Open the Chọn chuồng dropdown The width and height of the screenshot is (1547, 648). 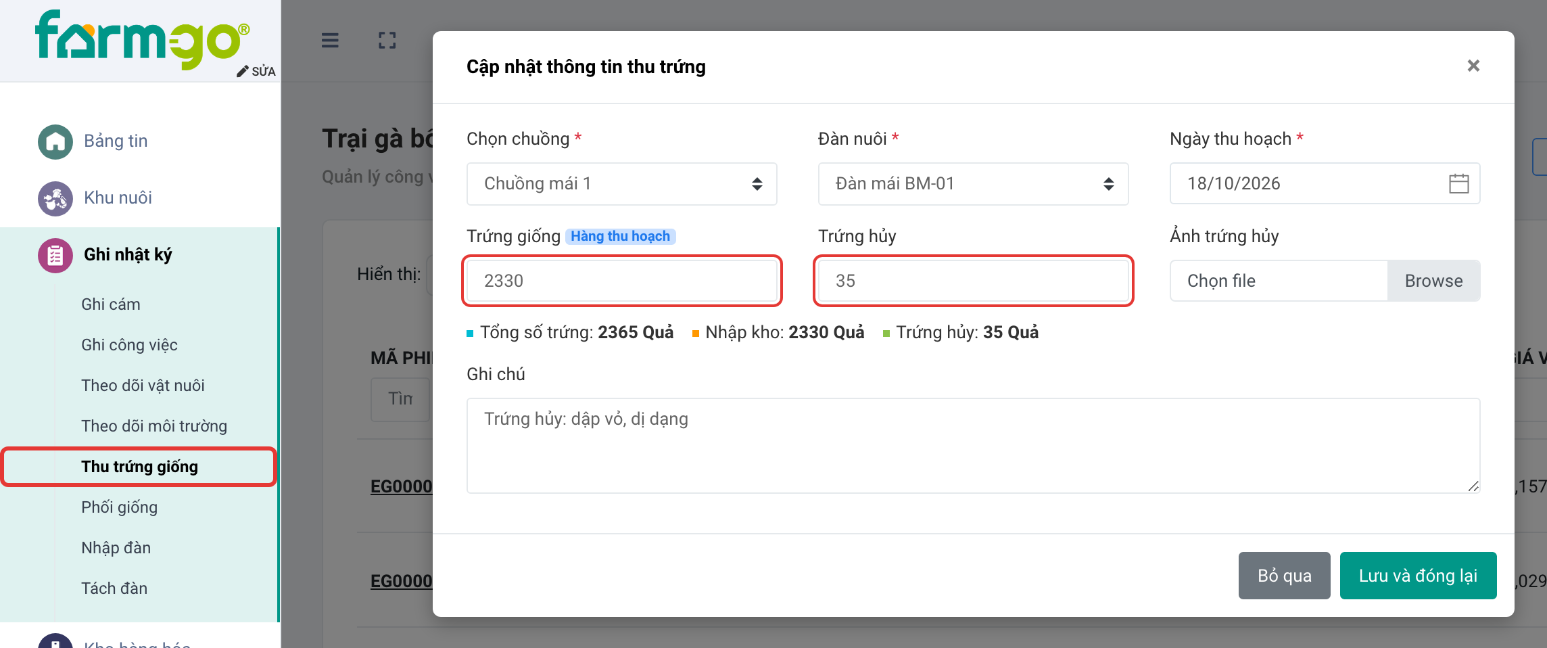622,183
